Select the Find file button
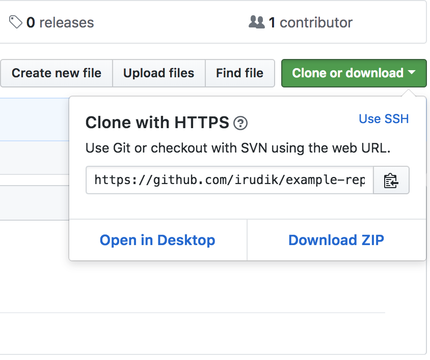Screen dimensions: 430x360 click(x=239, y=73)
